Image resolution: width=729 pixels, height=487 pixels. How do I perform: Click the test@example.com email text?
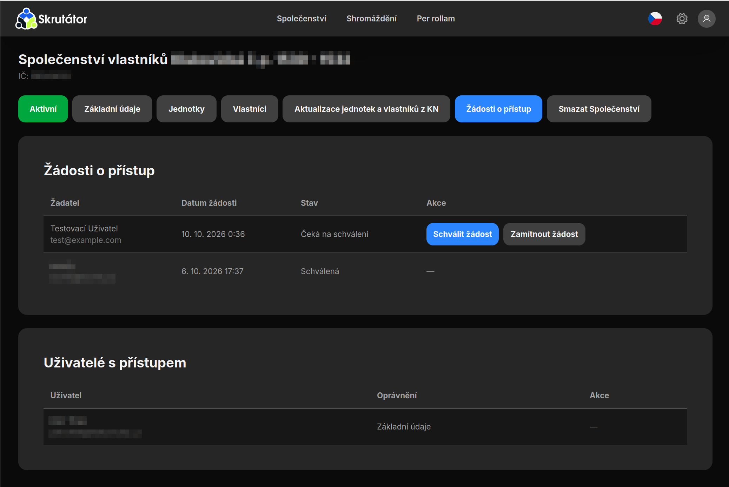click(x=86, y=240)
